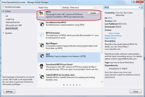Go to results page 2
This screenshot has height=97, width=145.
(x=67, y=85)
